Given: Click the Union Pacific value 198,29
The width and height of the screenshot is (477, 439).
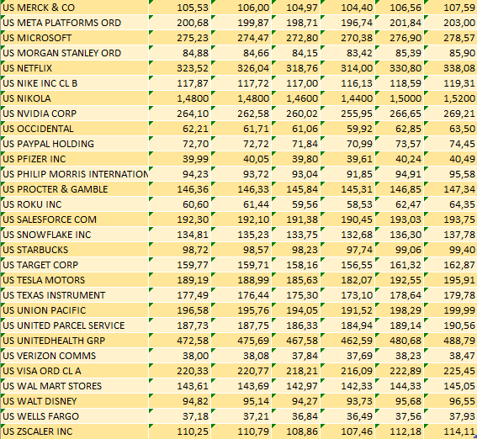Looking at the screenshot, I should coord(400,310).
